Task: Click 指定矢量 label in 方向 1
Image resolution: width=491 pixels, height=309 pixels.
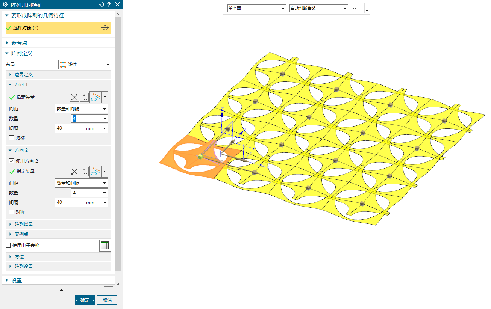Action: click(26, 97)
